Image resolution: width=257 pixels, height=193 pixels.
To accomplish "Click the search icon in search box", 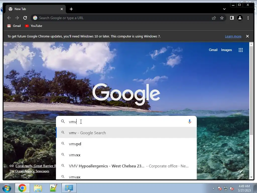I will point(63,121).
